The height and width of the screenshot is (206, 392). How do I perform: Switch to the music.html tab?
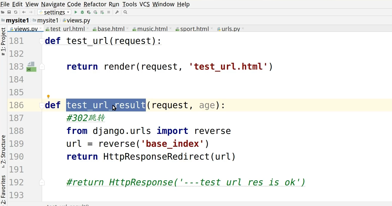point(152,29)
